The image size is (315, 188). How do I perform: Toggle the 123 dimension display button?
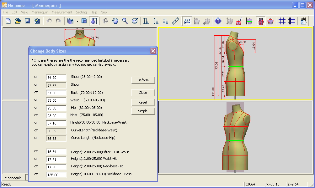pyautogui.click(x=187, y=21)
